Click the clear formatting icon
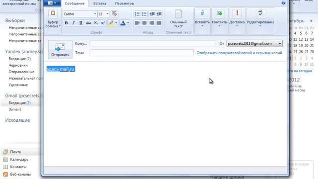The width and height of the screenshot is (318, 179). pos(115,14)
